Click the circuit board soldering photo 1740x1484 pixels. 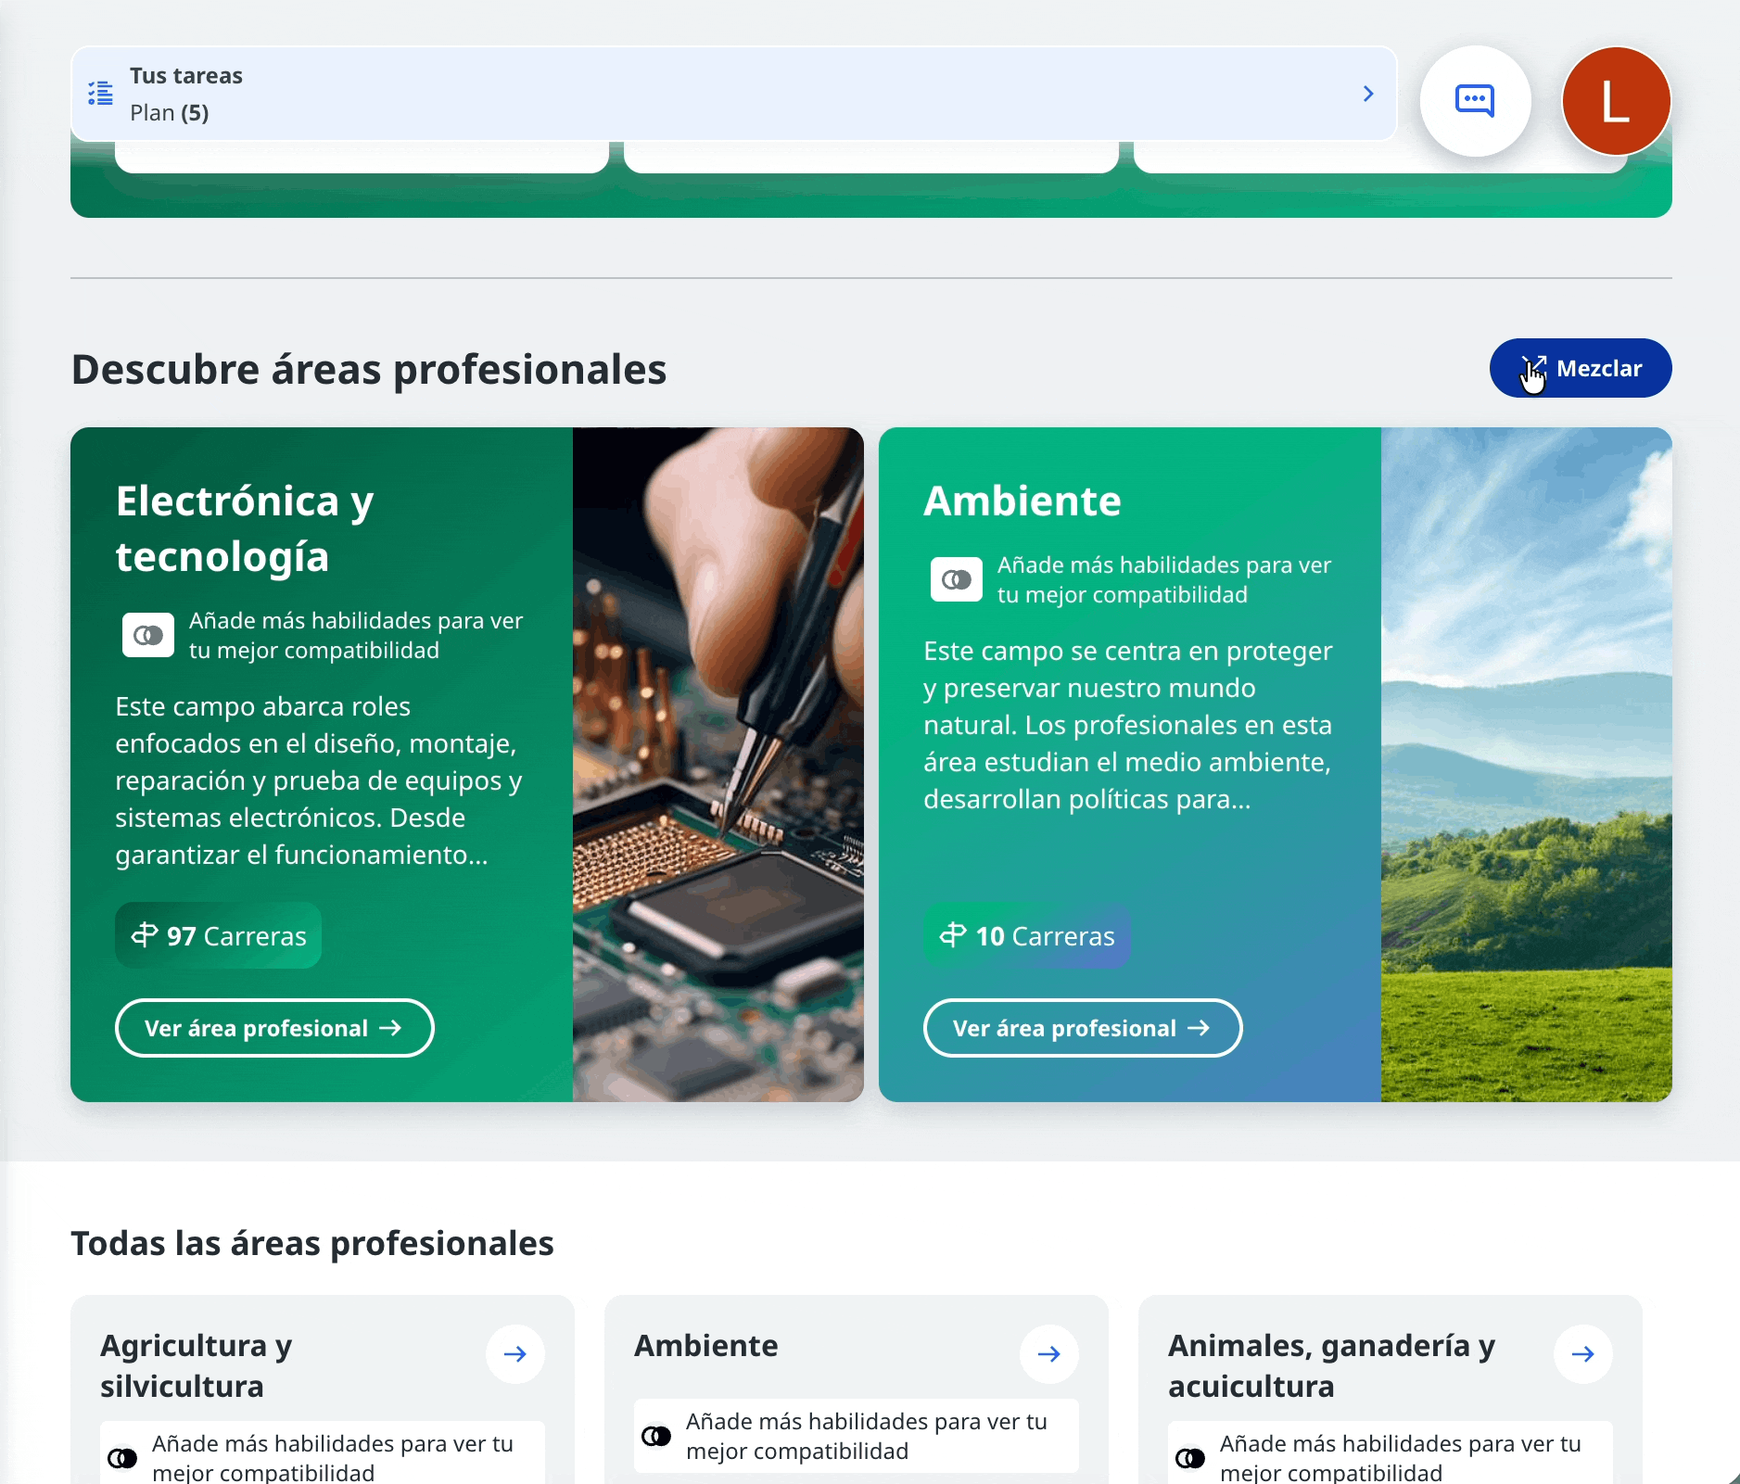(x=718, y=764)
